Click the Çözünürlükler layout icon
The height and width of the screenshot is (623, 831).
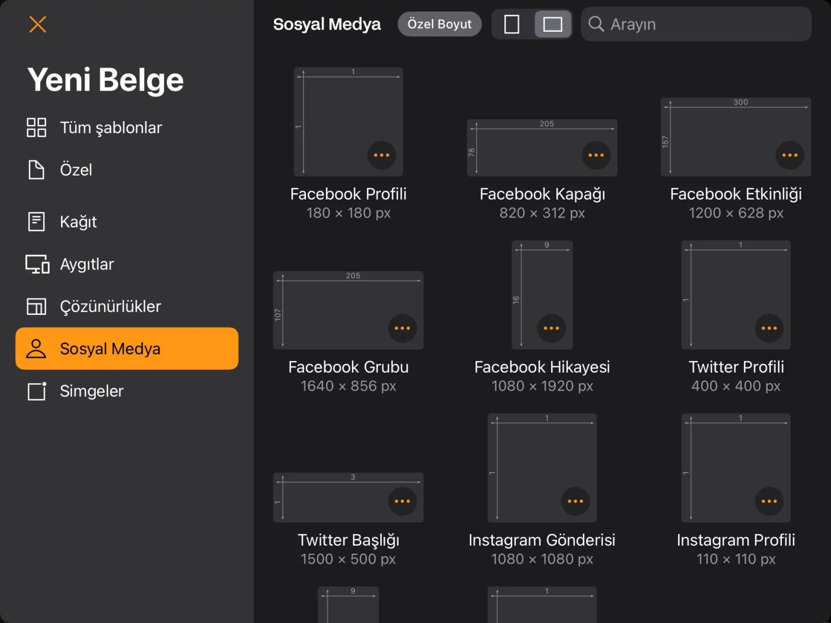pos(36,306)
